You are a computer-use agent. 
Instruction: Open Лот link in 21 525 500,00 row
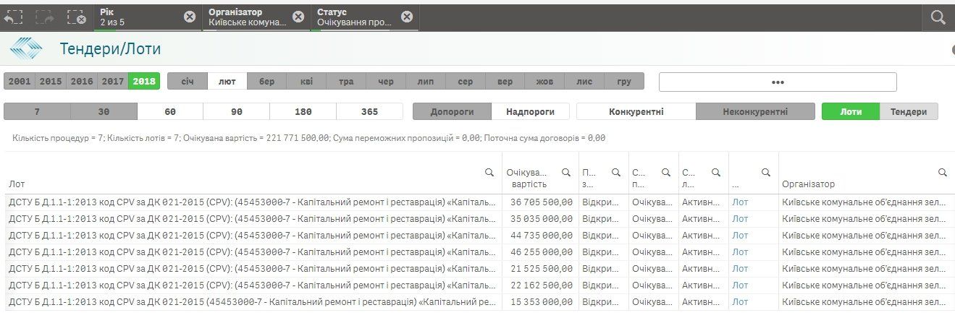[x=740, y=269]
